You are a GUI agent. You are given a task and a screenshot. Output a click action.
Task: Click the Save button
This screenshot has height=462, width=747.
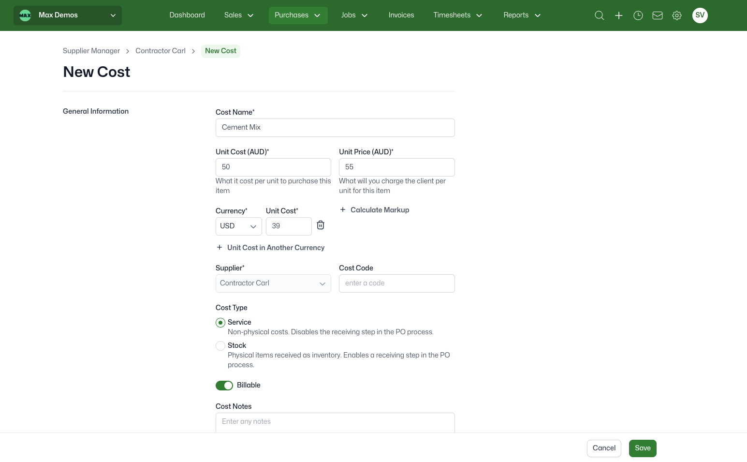coord(642,448)
